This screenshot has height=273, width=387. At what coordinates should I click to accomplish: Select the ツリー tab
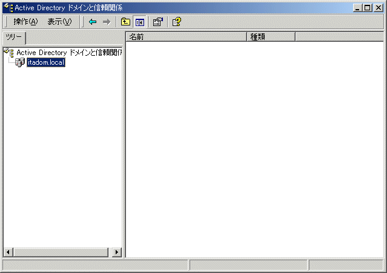[x=14, y=38]
